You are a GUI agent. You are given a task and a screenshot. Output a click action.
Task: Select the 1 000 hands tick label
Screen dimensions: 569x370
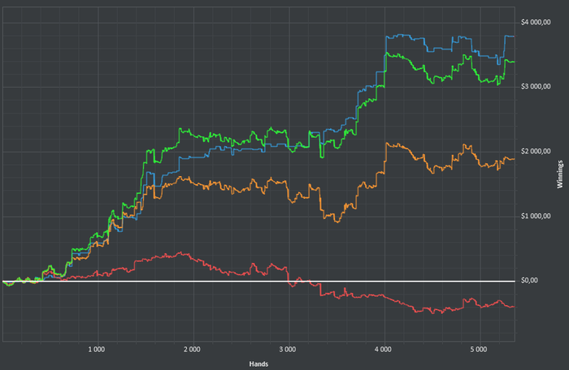pyautogui.click(x=97, y=350)
